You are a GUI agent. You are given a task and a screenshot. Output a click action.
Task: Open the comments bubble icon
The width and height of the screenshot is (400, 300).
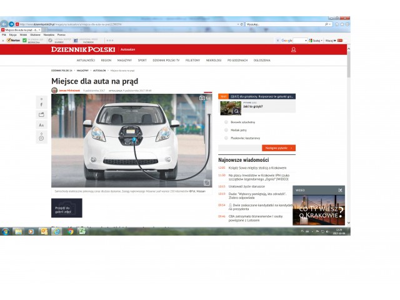[41, 137]
